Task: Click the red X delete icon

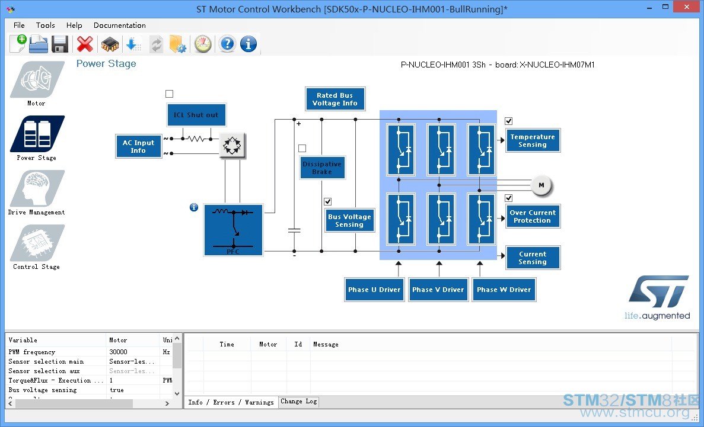Action: pos(85,44)
